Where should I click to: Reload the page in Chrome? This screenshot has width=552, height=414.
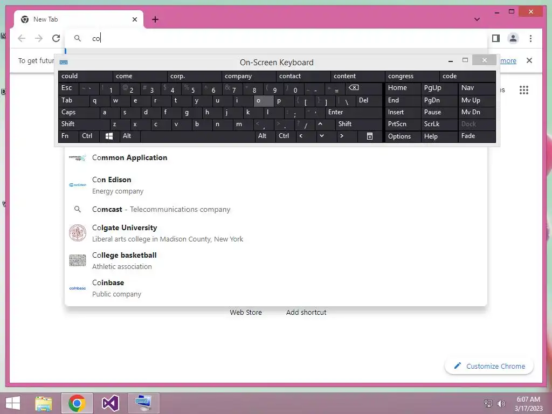56,38
